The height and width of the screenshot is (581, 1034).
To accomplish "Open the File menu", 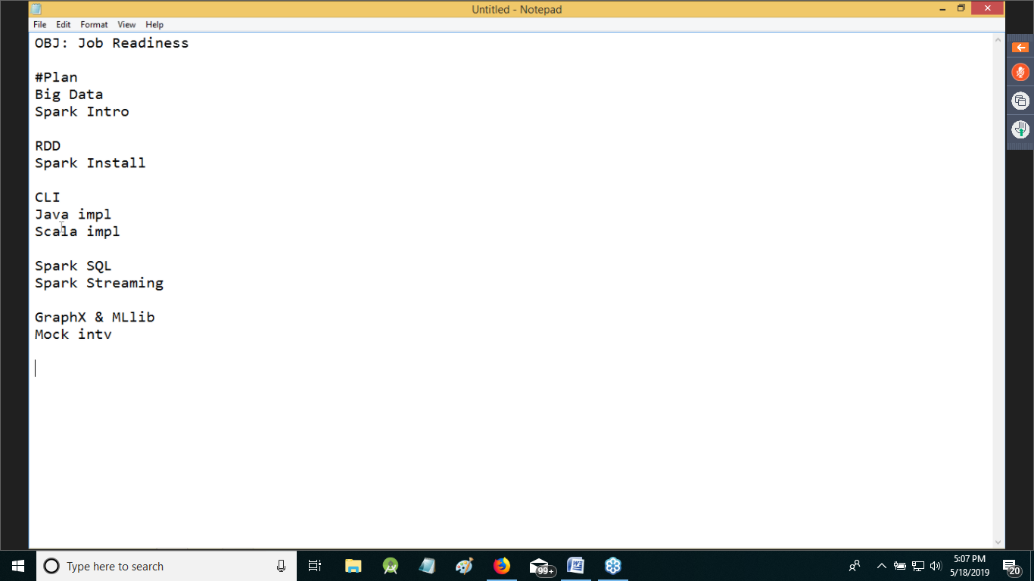I will (39, 25).
